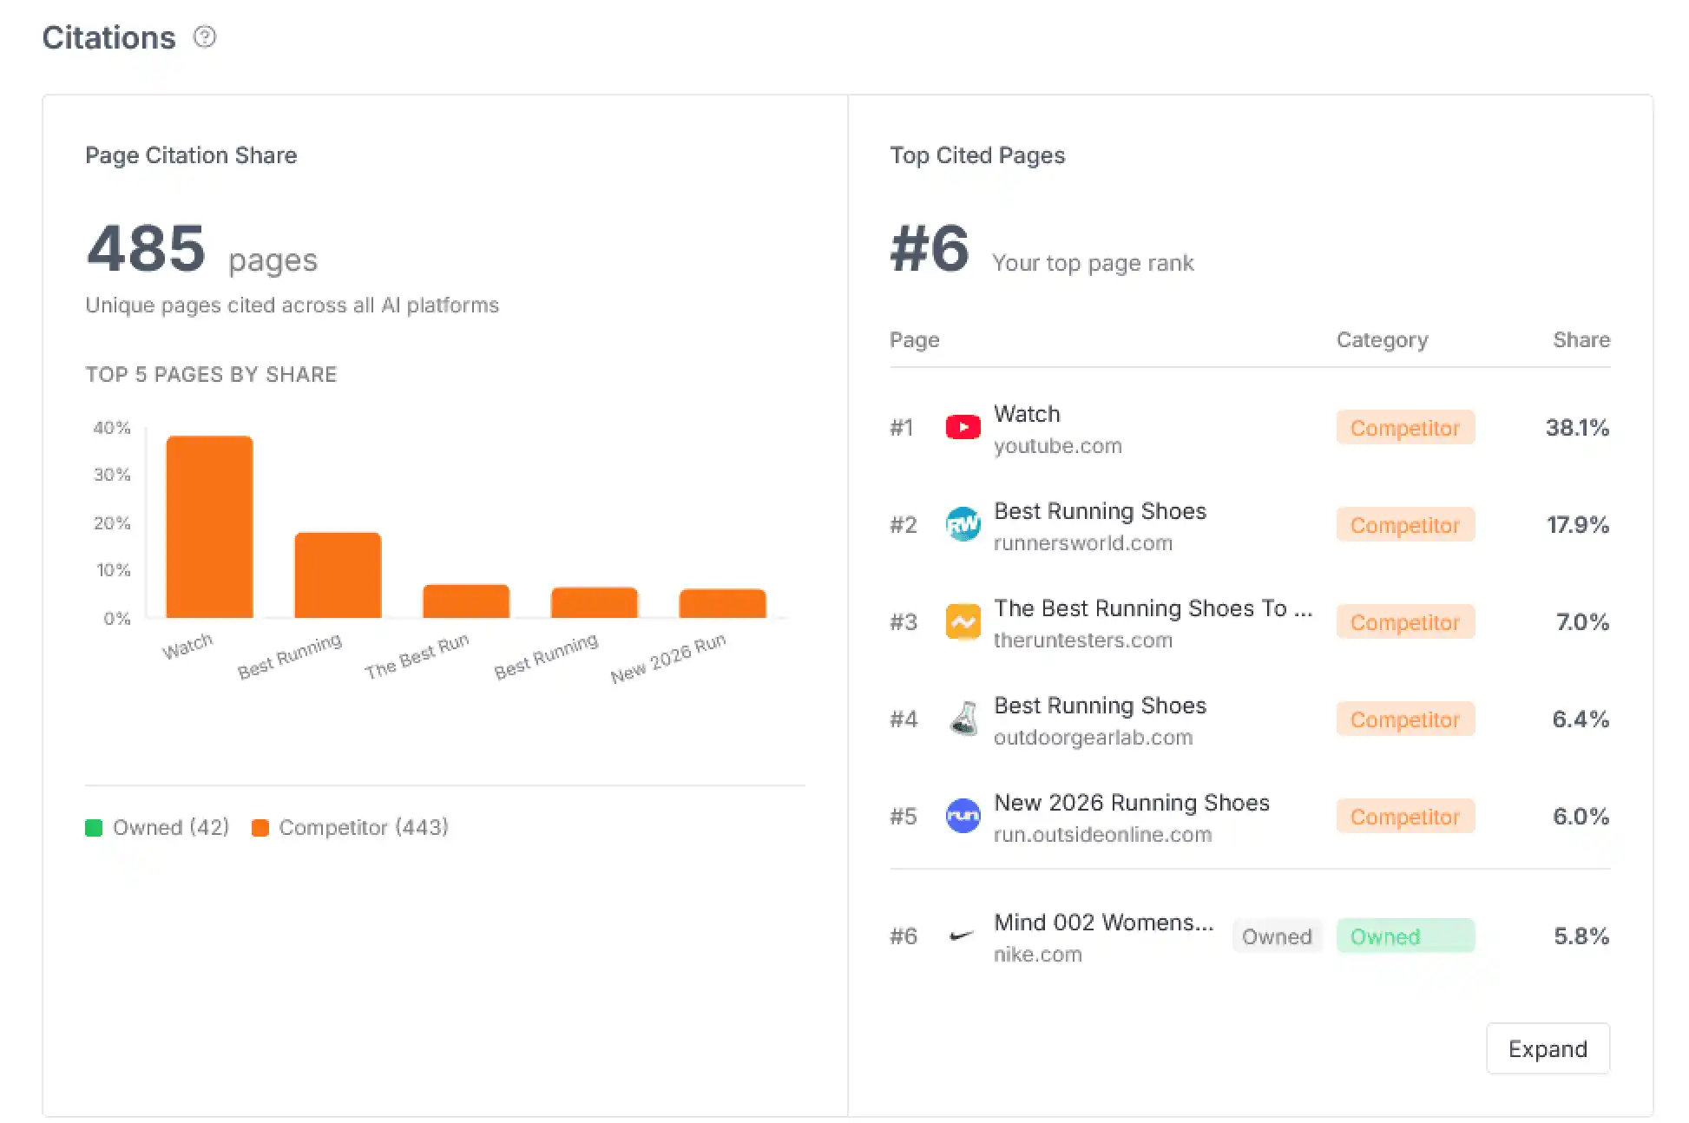This screenshot has width=1689, height=1123.
Task: Toggle the Owned legend green square
Action: click(x=94, y=827)
